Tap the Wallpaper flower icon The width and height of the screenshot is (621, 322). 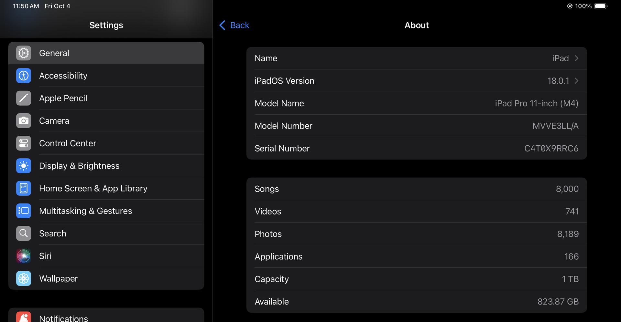pyautogui.click(x=24, y=278)
